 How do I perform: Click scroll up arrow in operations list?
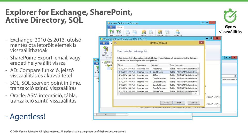coord(198,68)
